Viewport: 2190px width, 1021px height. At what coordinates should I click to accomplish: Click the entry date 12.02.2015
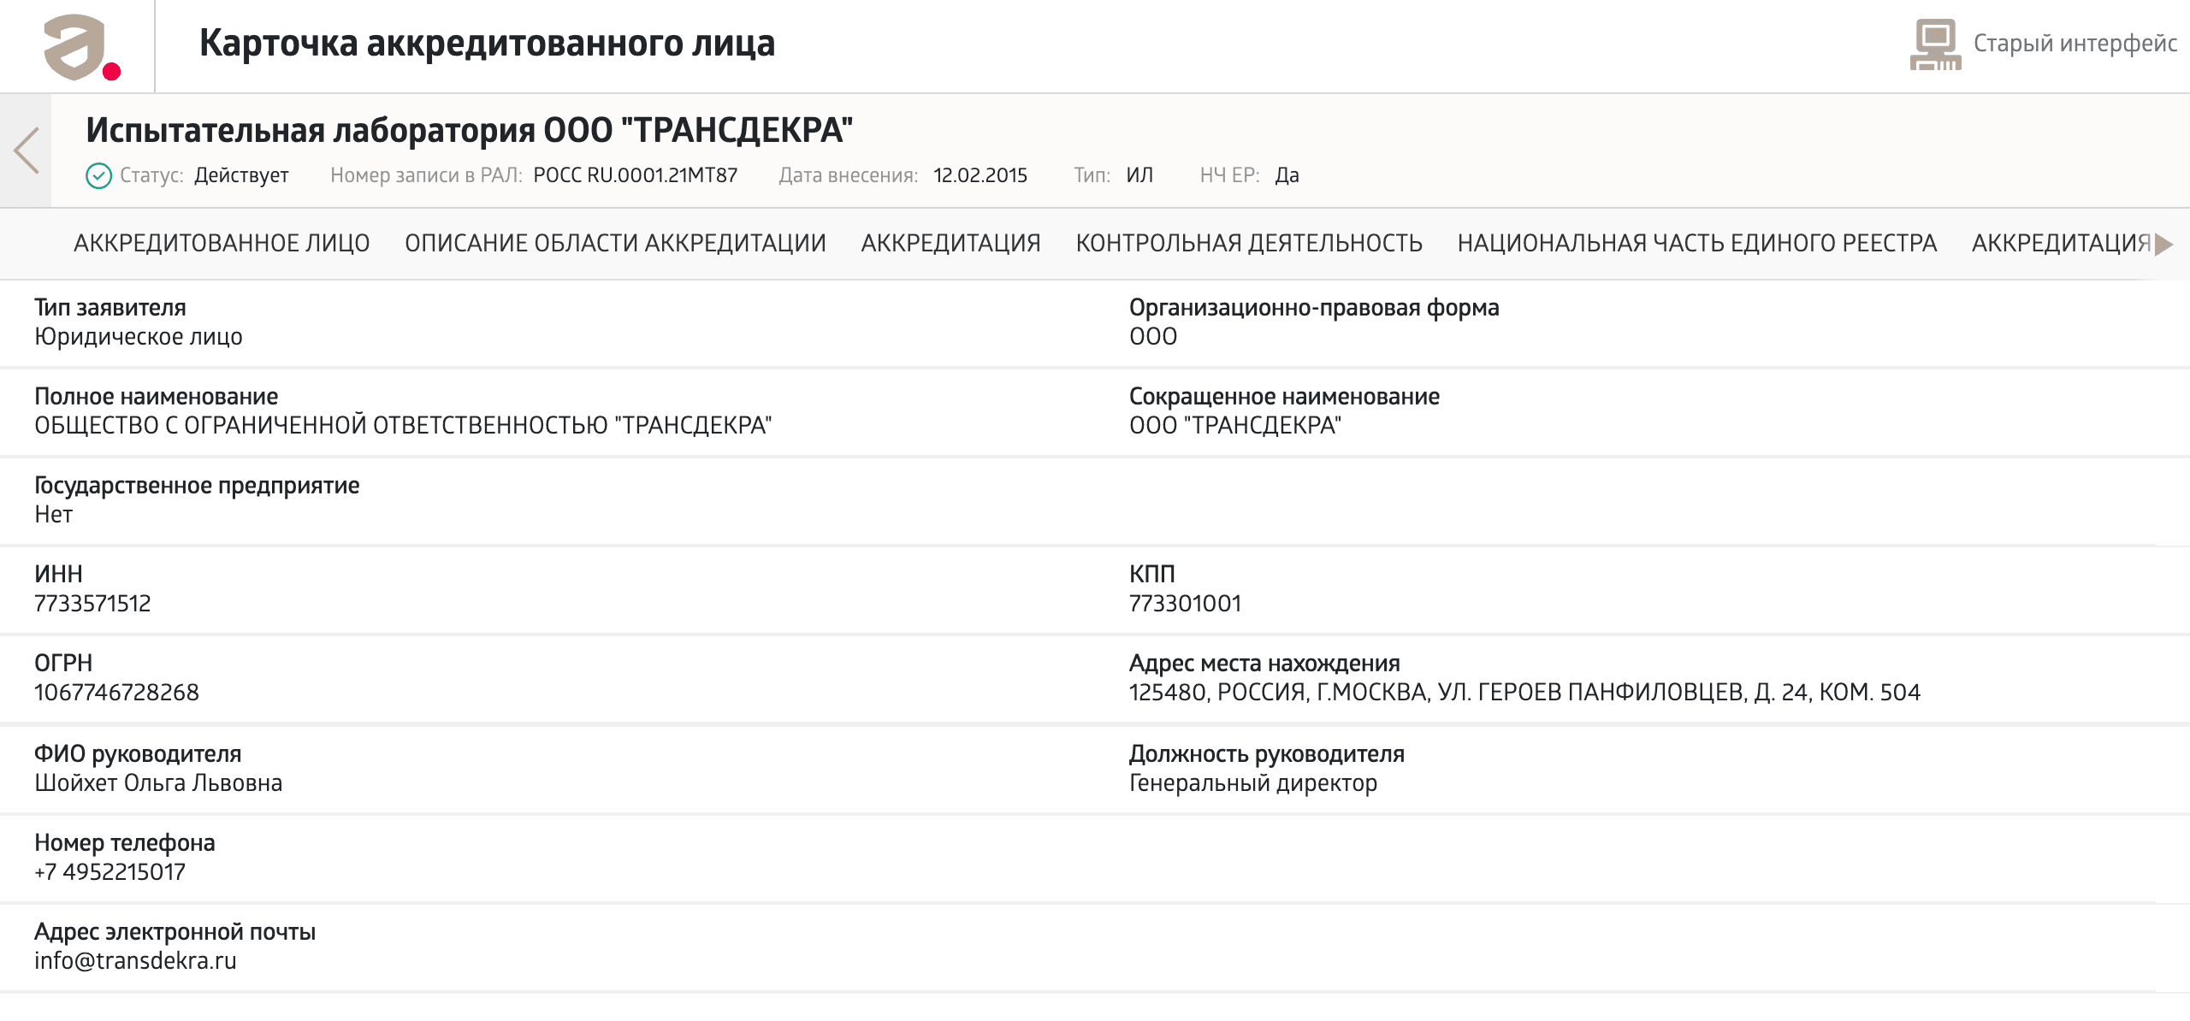[x=980, y=175]
